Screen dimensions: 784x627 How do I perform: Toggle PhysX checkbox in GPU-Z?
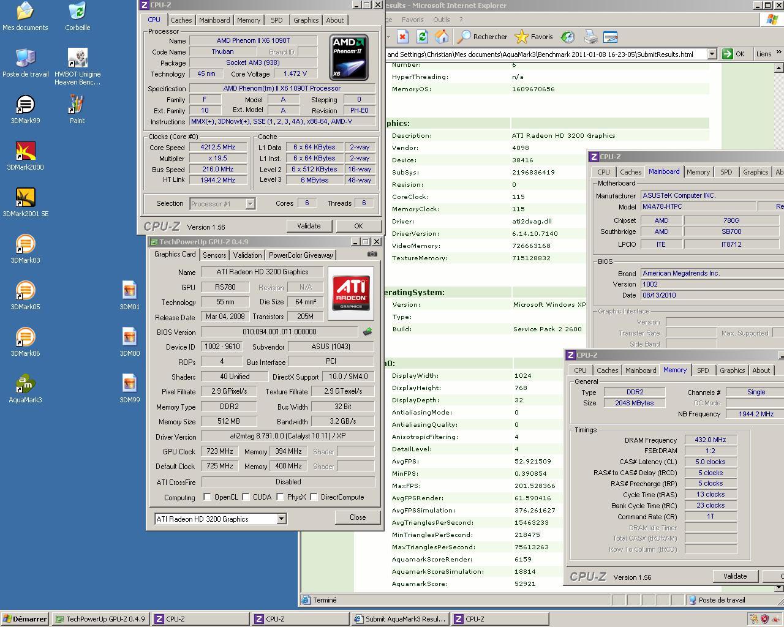pos(280,497)
